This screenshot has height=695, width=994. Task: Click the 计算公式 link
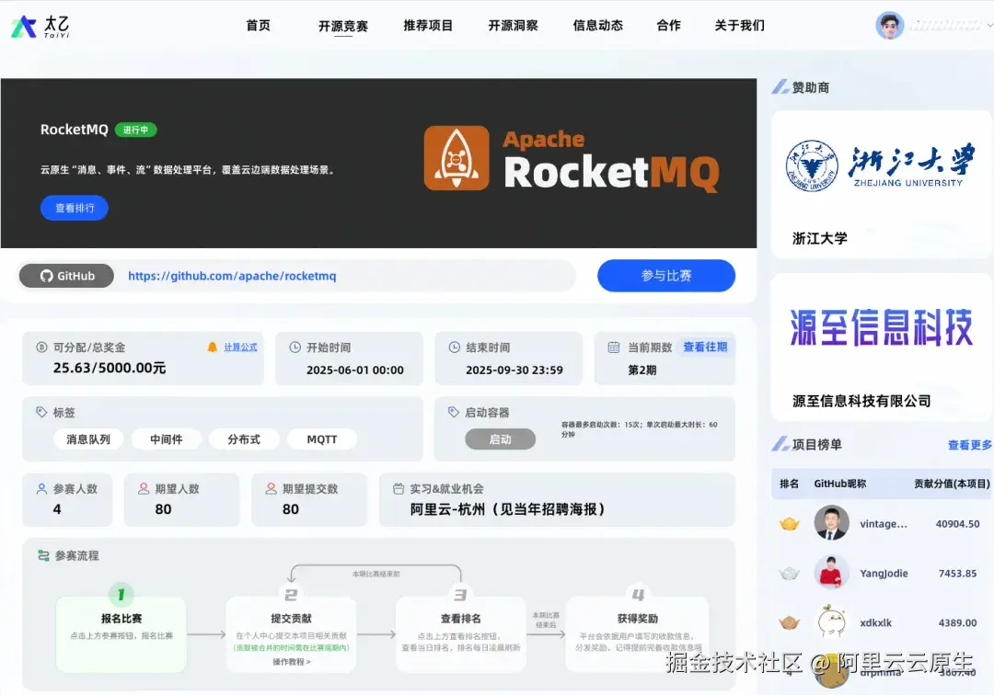(240, 347)
